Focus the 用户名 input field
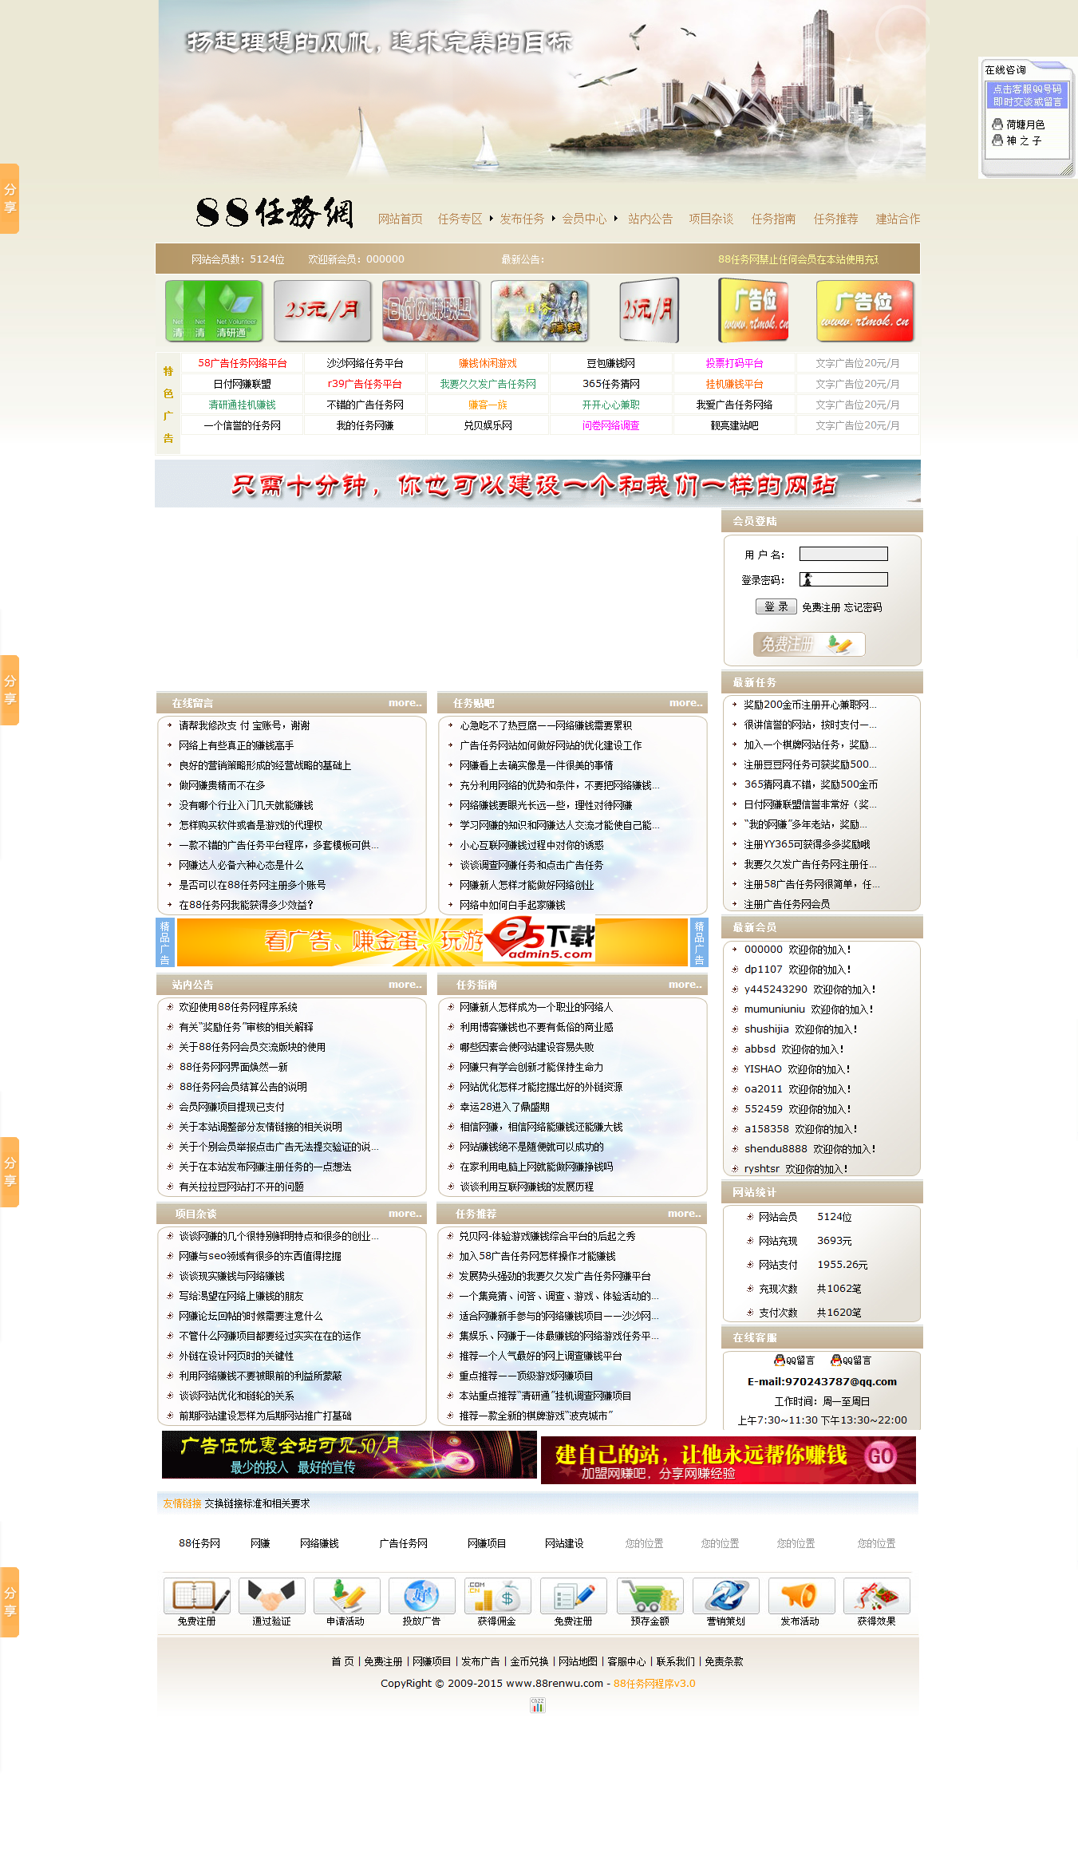 pyautogui.click(x=843, y=554)
